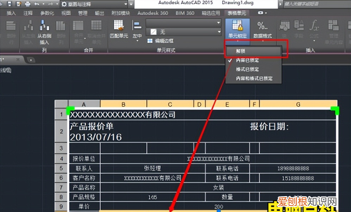The width and height of the screenshot is (351, 212).
Task: Click the 女装 product name cell
Action: tap(218, 187)
